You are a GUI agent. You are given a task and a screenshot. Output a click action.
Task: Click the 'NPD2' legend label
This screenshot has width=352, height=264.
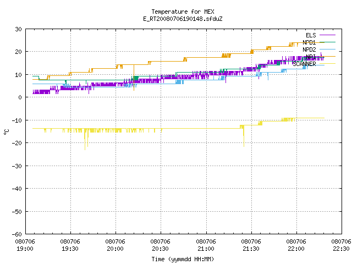309,50
